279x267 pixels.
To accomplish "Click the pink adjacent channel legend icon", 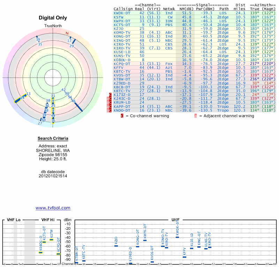I will click(x=196, y=116).
